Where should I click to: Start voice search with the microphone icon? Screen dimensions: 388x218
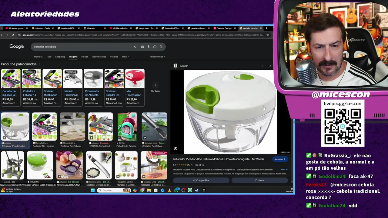pos(149,47)
